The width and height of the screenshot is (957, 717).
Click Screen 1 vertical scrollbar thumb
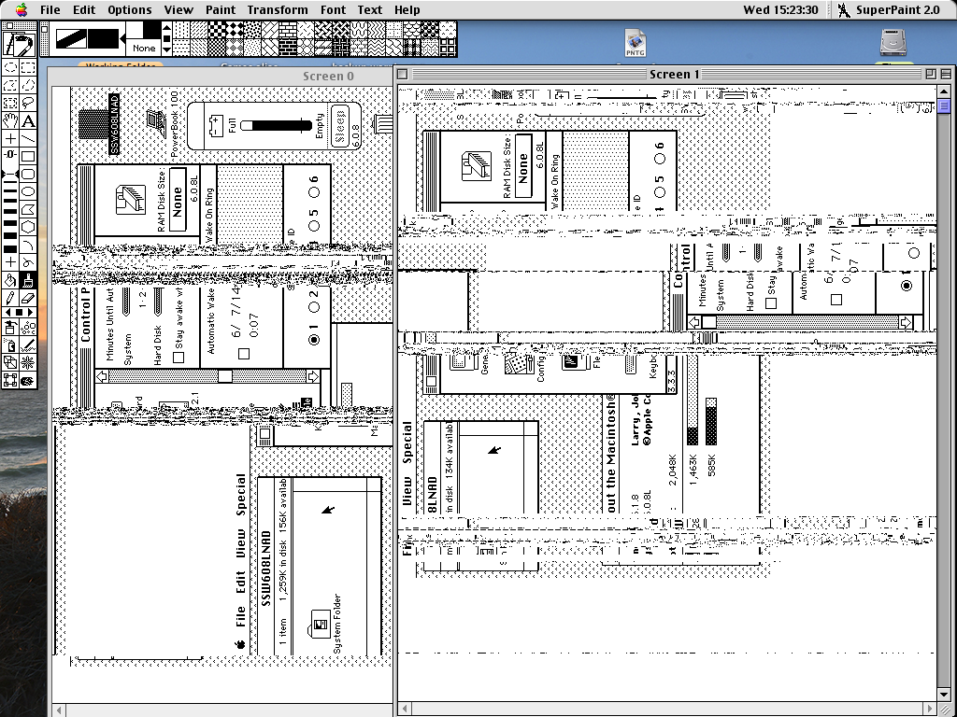click(944, 106)
